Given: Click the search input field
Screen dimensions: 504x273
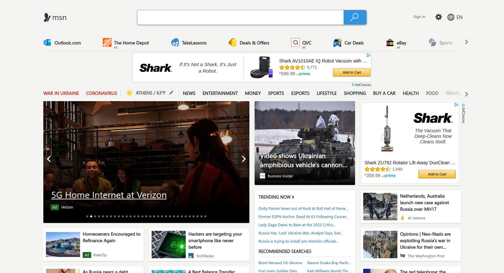Looking at the screenshot, I should point(240,17).
